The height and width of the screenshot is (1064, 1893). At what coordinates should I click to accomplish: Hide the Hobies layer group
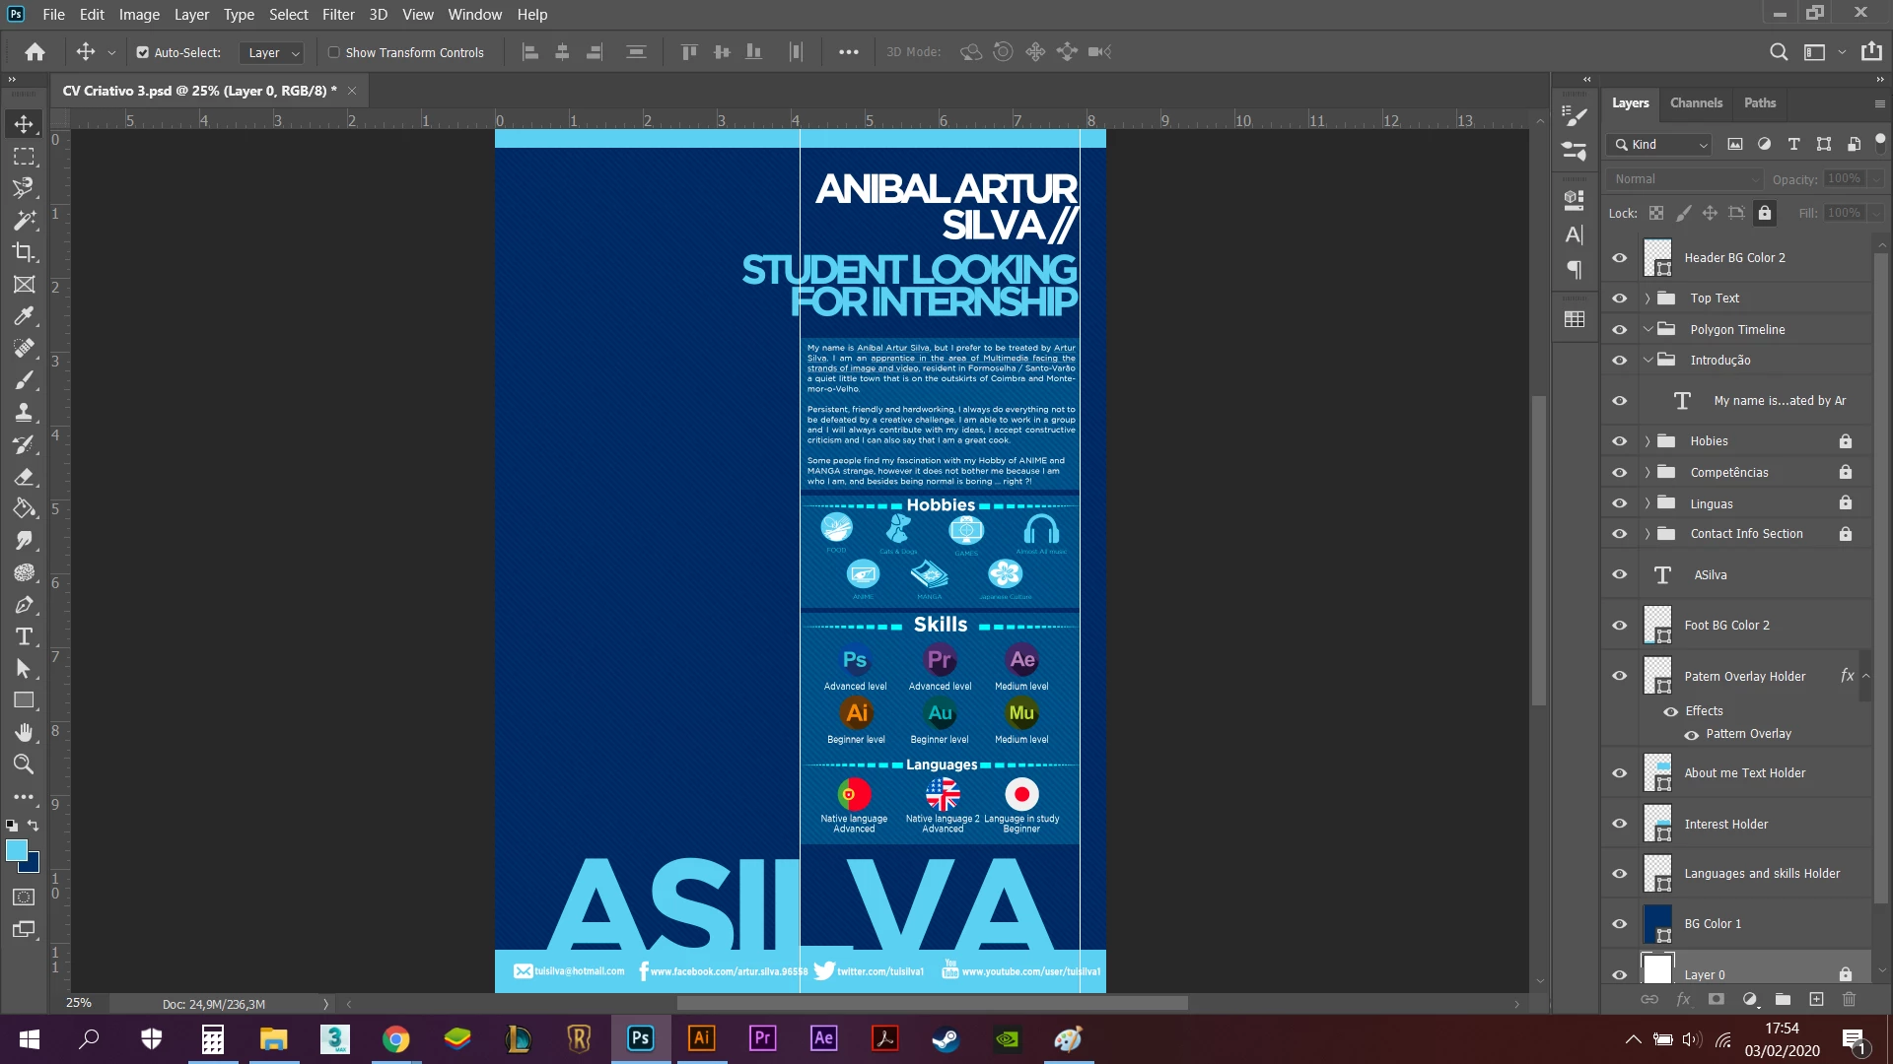(1619, 441)
